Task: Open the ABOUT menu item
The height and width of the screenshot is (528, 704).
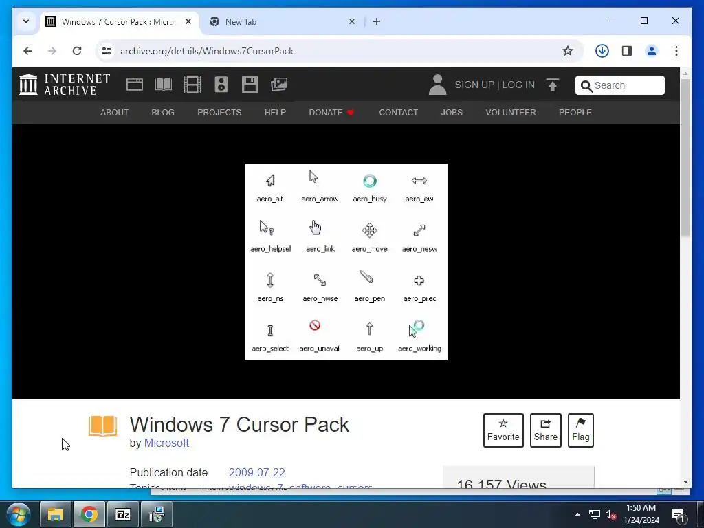Action: 115,112
